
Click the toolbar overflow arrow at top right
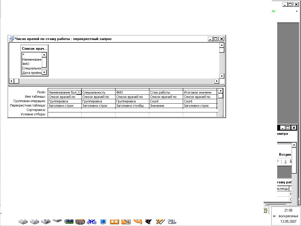[297, 11]
